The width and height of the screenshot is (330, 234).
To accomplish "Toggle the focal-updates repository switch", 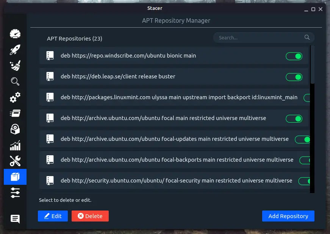I will click(x=302, y=139).
